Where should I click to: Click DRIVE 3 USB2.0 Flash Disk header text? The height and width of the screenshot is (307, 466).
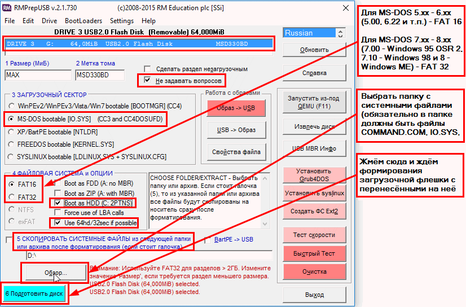coord(139,32)
